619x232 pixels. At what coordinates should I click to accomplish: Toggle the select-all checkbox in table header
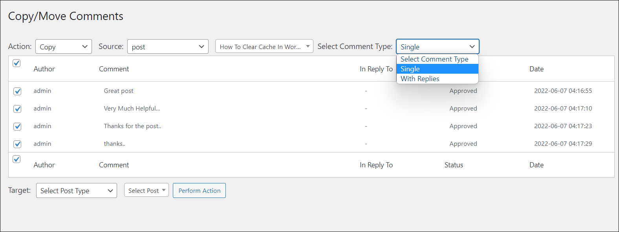(16, 63)
